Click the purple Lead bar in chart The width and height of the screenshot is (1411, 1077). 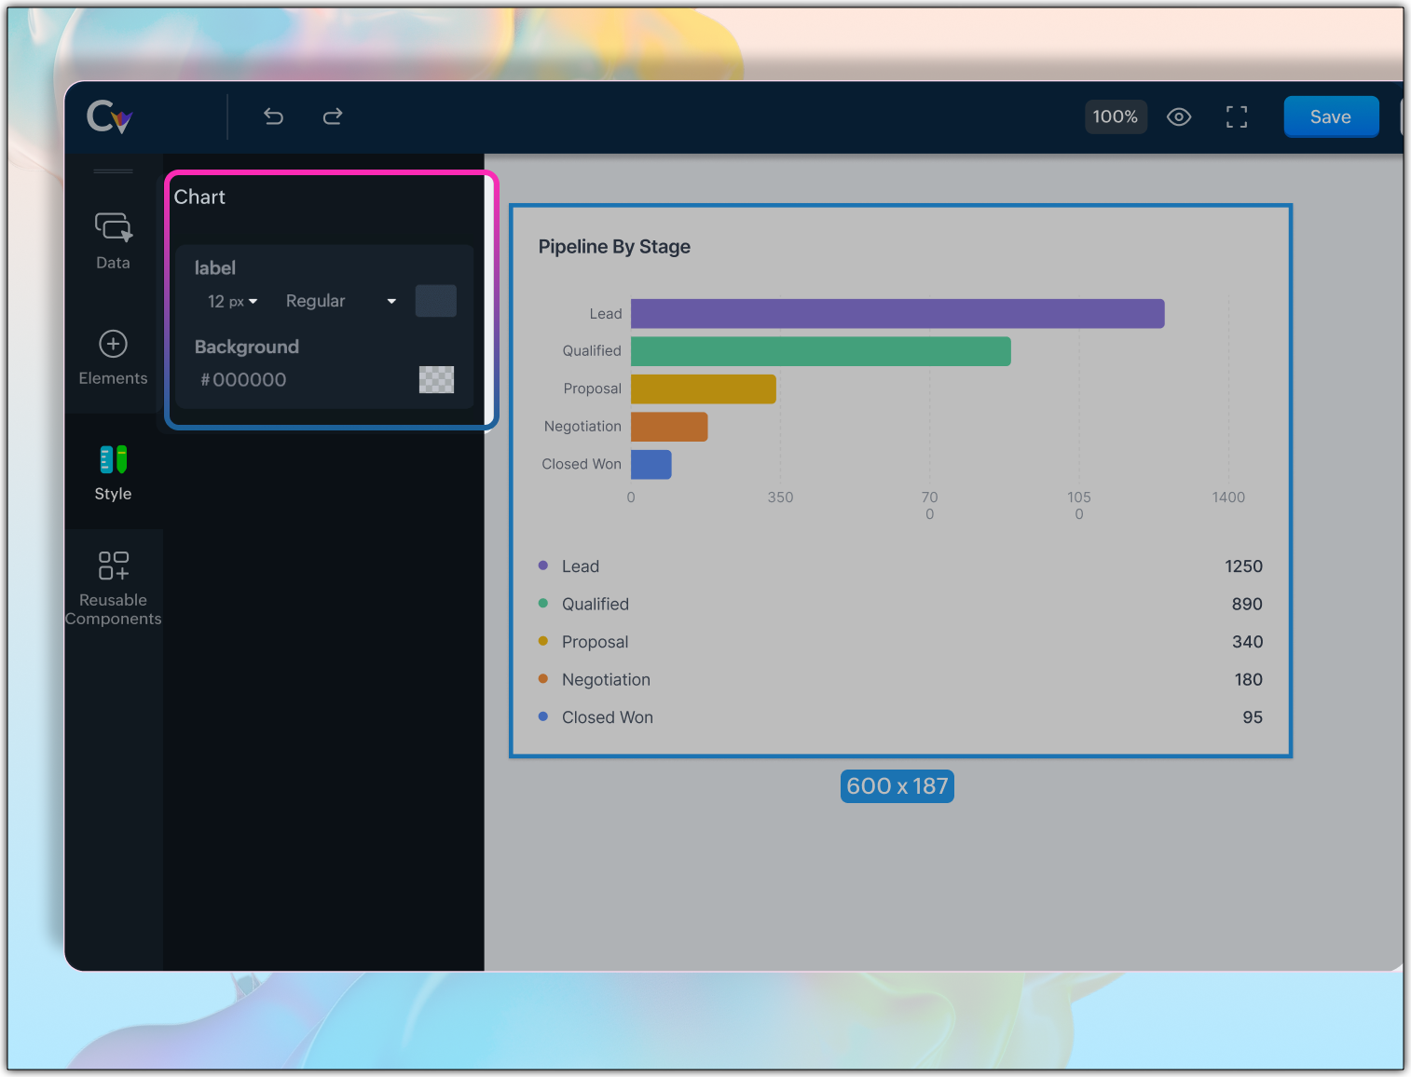(897, 314)
